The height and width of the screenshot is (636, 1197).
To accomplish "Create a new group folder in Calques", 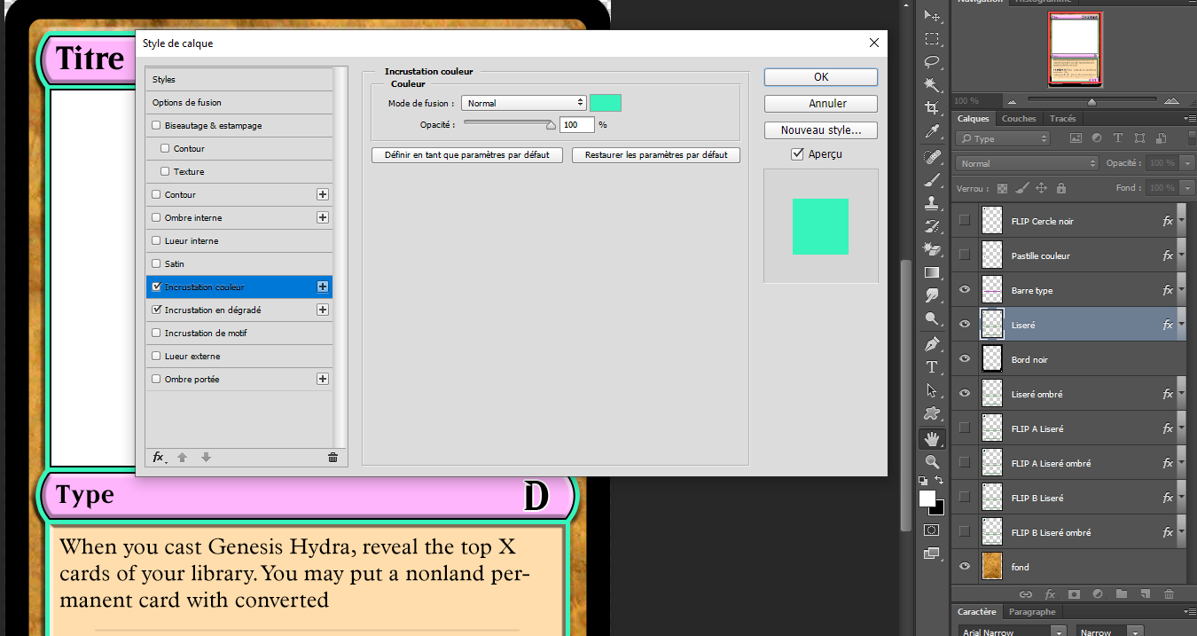I will pos(1121,593).
